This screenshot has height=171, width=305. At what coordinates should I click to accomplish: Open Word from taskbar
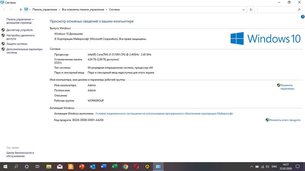point(103,166)
